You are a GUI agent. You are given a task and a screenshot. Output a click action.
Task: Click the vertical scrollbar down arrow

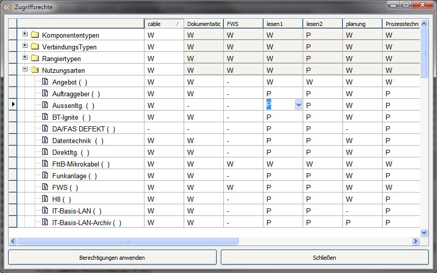pos(424,232)
